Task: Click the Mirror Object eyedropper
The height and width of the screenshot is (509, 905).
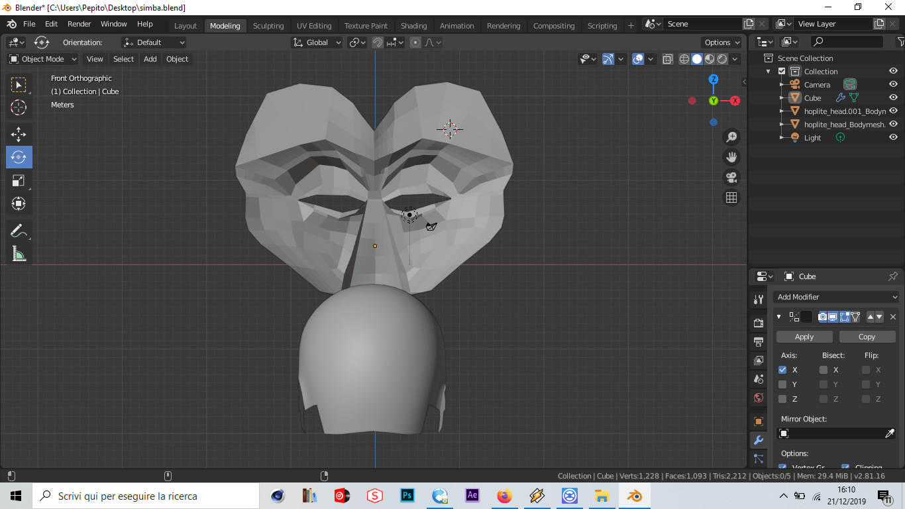Action: tap(890, 433)
